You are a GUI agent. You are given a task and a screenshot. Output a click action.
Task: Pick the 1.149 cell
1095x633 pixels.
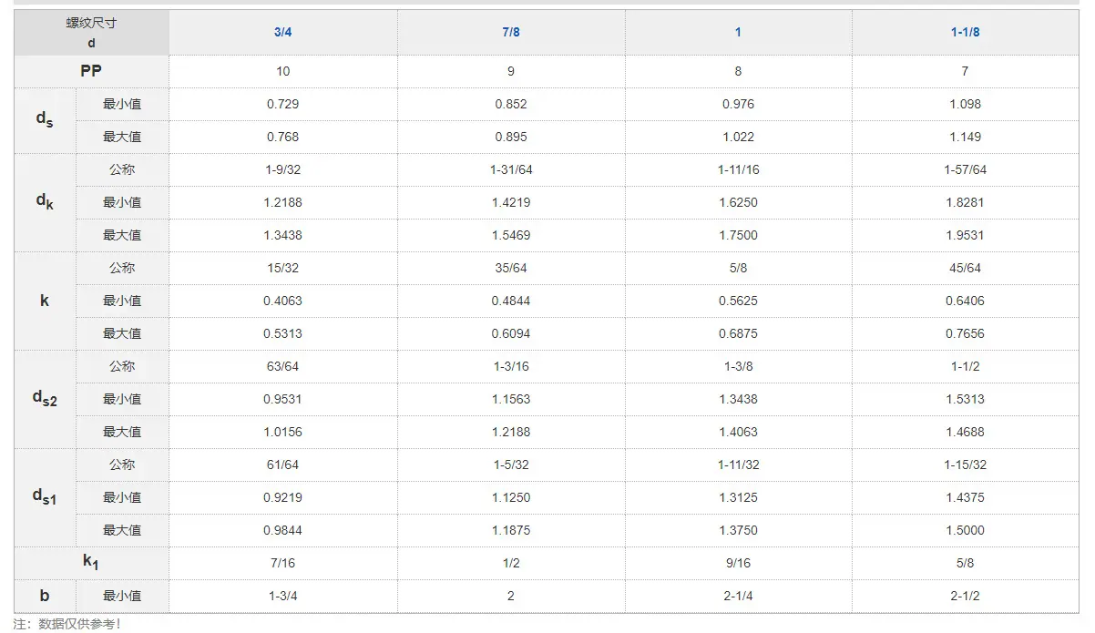coord(965,137)
